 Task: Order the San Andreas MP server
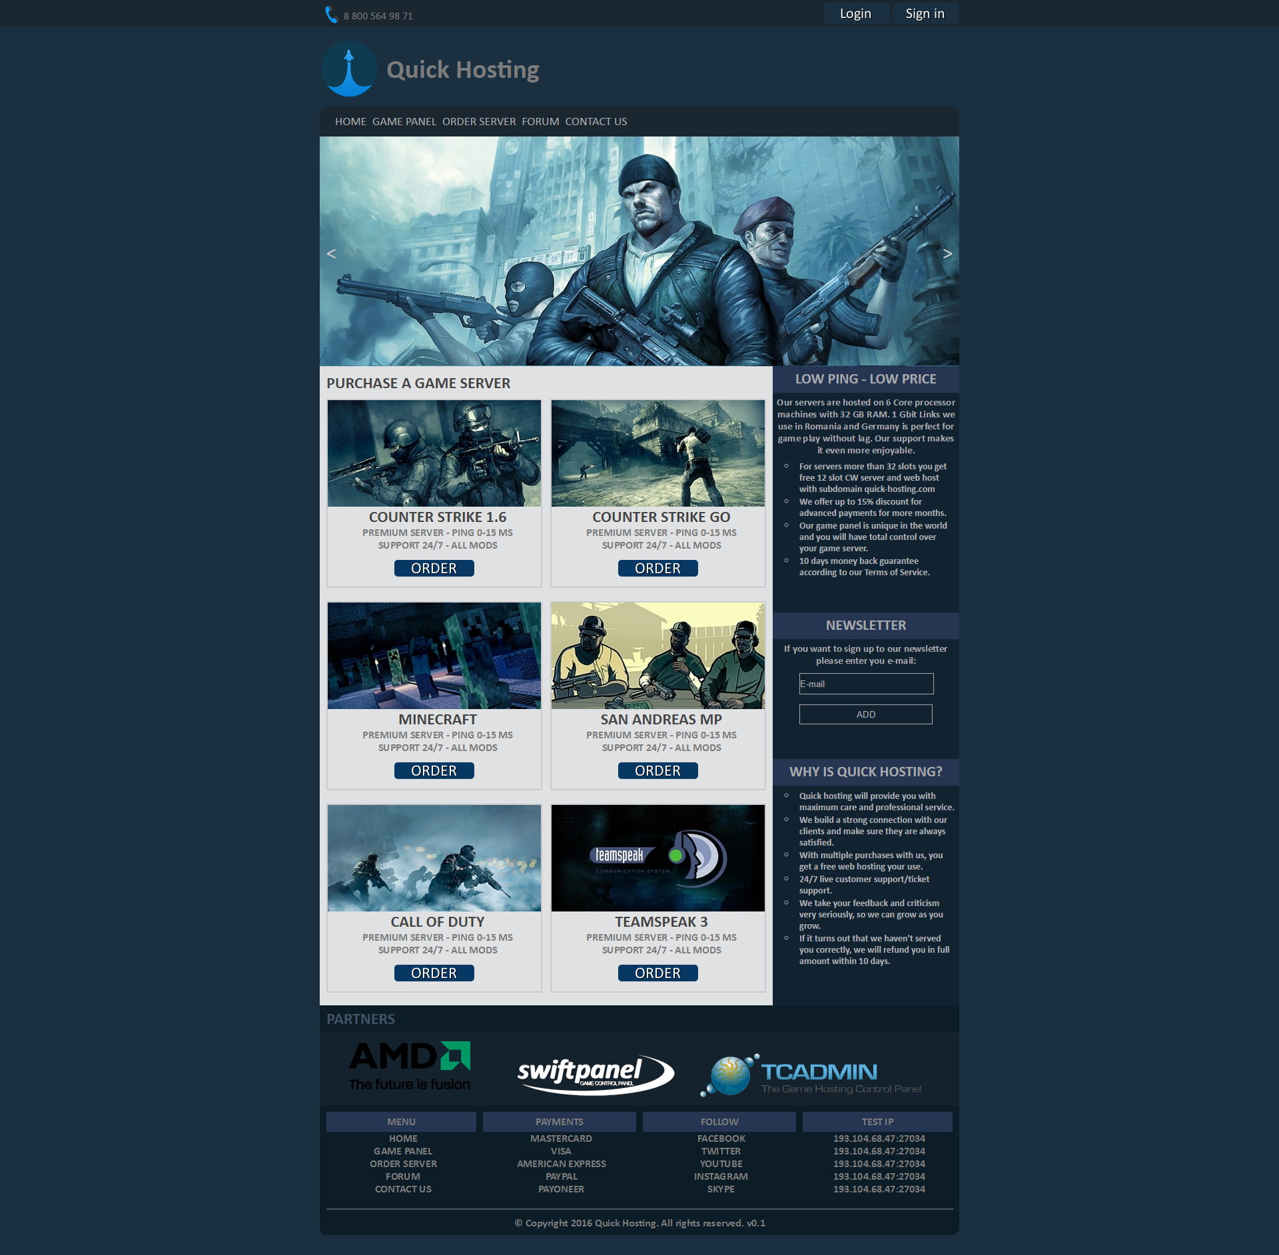657,770
